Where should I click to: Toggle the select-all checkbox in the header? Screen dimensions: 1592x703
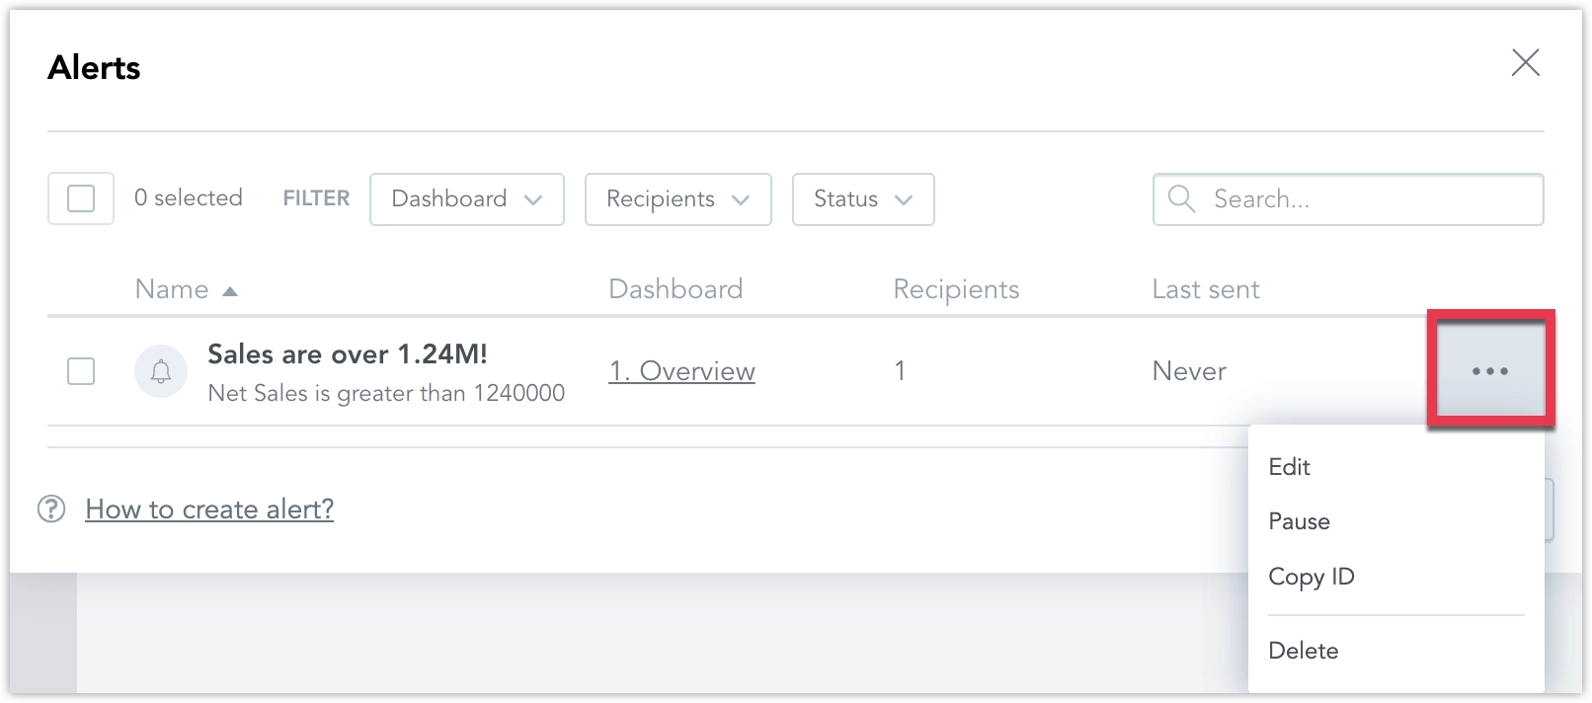click(80, 198)
